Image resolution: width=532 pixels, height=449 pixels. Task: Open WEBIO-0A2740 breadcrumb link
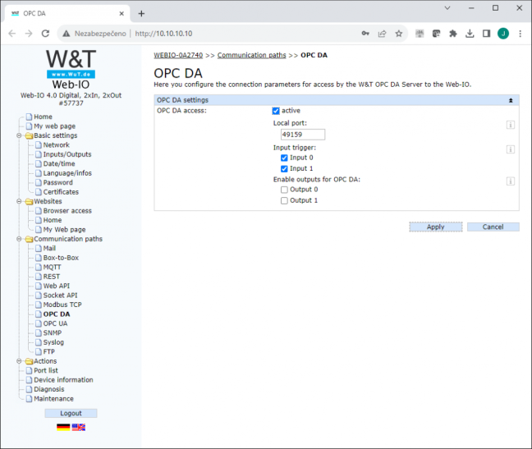pyautogui.click(x=178, y=55)
